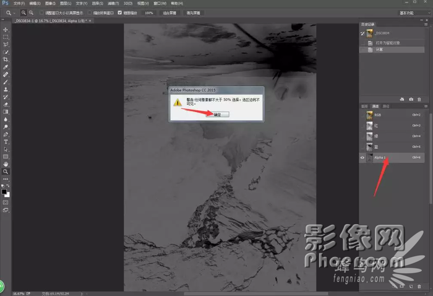This screenshot has height=296, width=433.
Task: Click the foreground color swatch
Action: 4,191
